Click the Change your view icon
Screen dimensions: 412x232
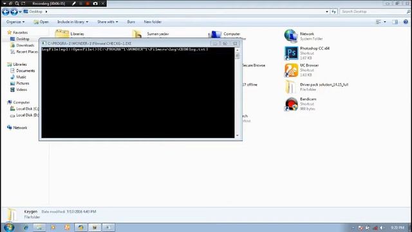(379, 22)
